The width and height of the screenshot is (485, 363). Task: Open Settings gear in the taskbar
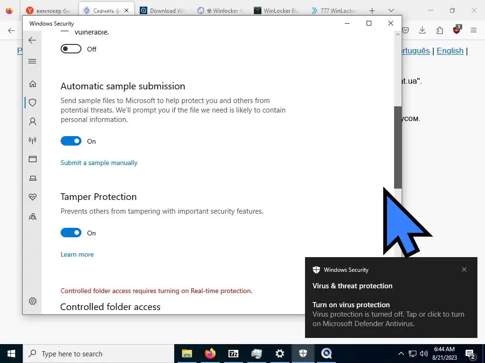pyautogui.click(x=279, y=354)
